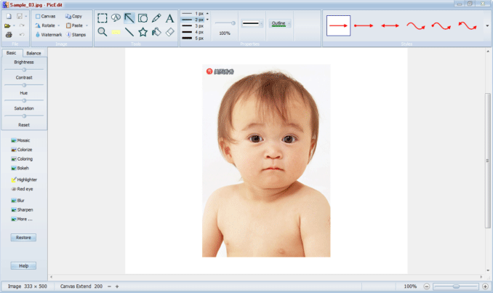Click the vertical scrollbar of the canvas
The image size is (493, 293).
[488, 161]
